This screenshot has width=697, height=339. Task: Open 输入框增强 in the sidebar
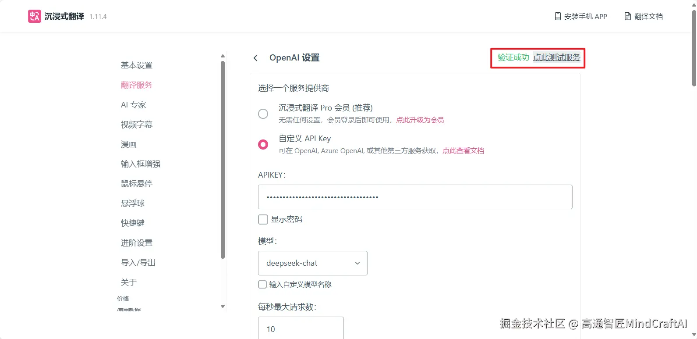tap(141, 164)
